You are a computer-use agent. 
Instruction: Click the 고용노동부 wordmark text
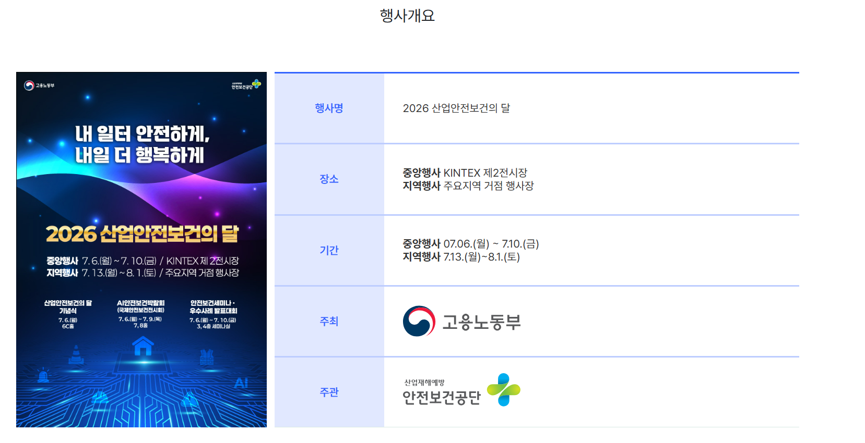[481, 322]
